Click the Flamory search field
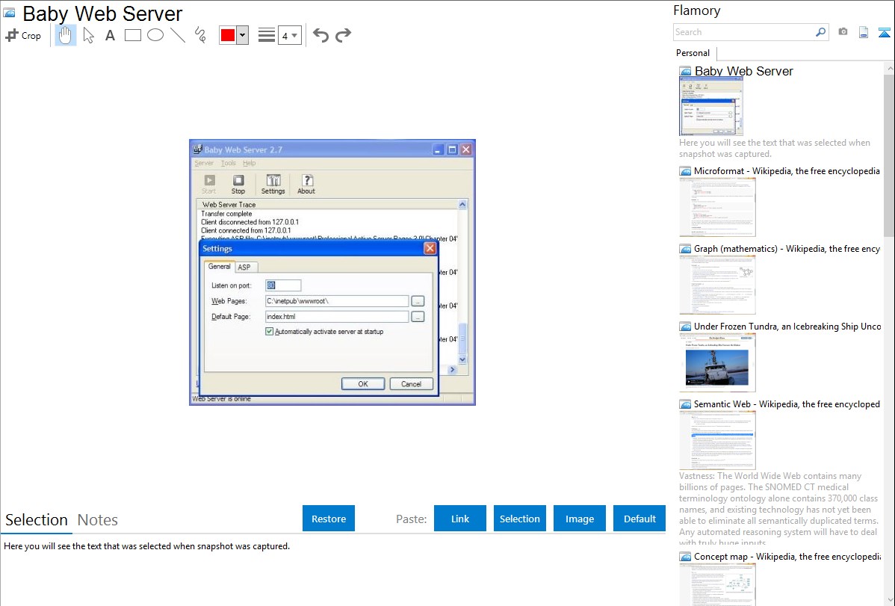 [x=743, y=32]
